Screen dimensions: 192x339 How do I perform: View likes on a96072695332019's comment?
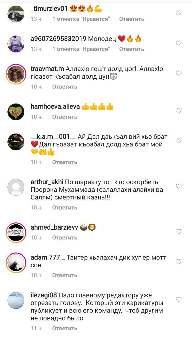pyautogui.click(x=81, y=49)
